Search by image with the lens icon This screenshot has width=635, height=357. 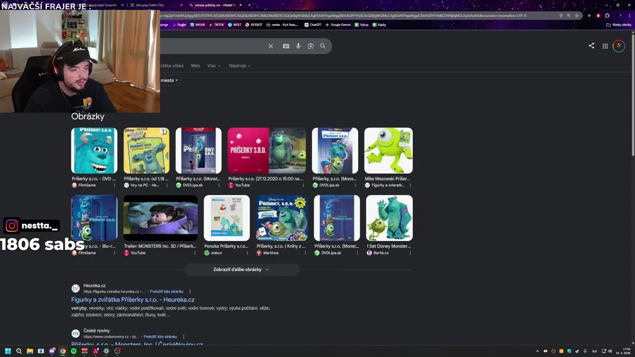point(311,46)
